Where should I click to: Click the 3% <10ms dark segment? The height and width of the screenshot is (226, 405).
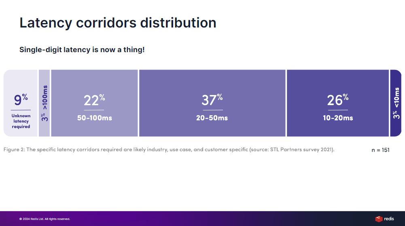pos(396,103)
